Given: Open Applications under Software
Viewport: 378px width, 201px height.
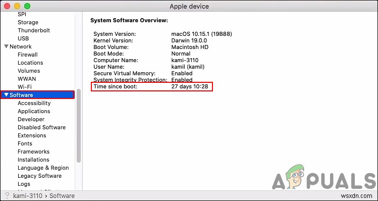Looking at the screenshot, I should [x=34, y=111].
